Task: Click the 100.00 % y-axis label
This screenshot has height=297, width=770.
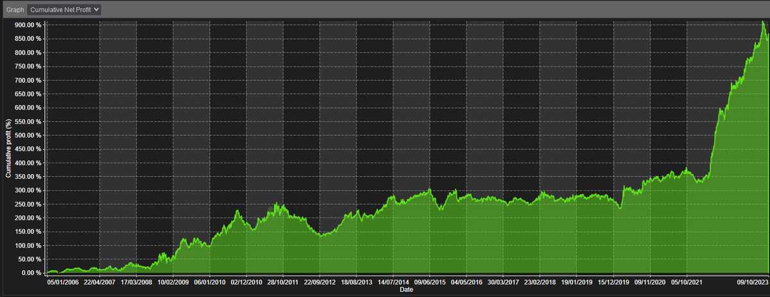Action: pos(28,245)
